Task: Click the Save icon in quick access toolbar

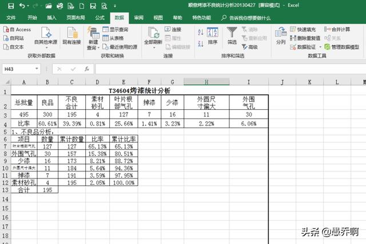Action: pos(12,5)
